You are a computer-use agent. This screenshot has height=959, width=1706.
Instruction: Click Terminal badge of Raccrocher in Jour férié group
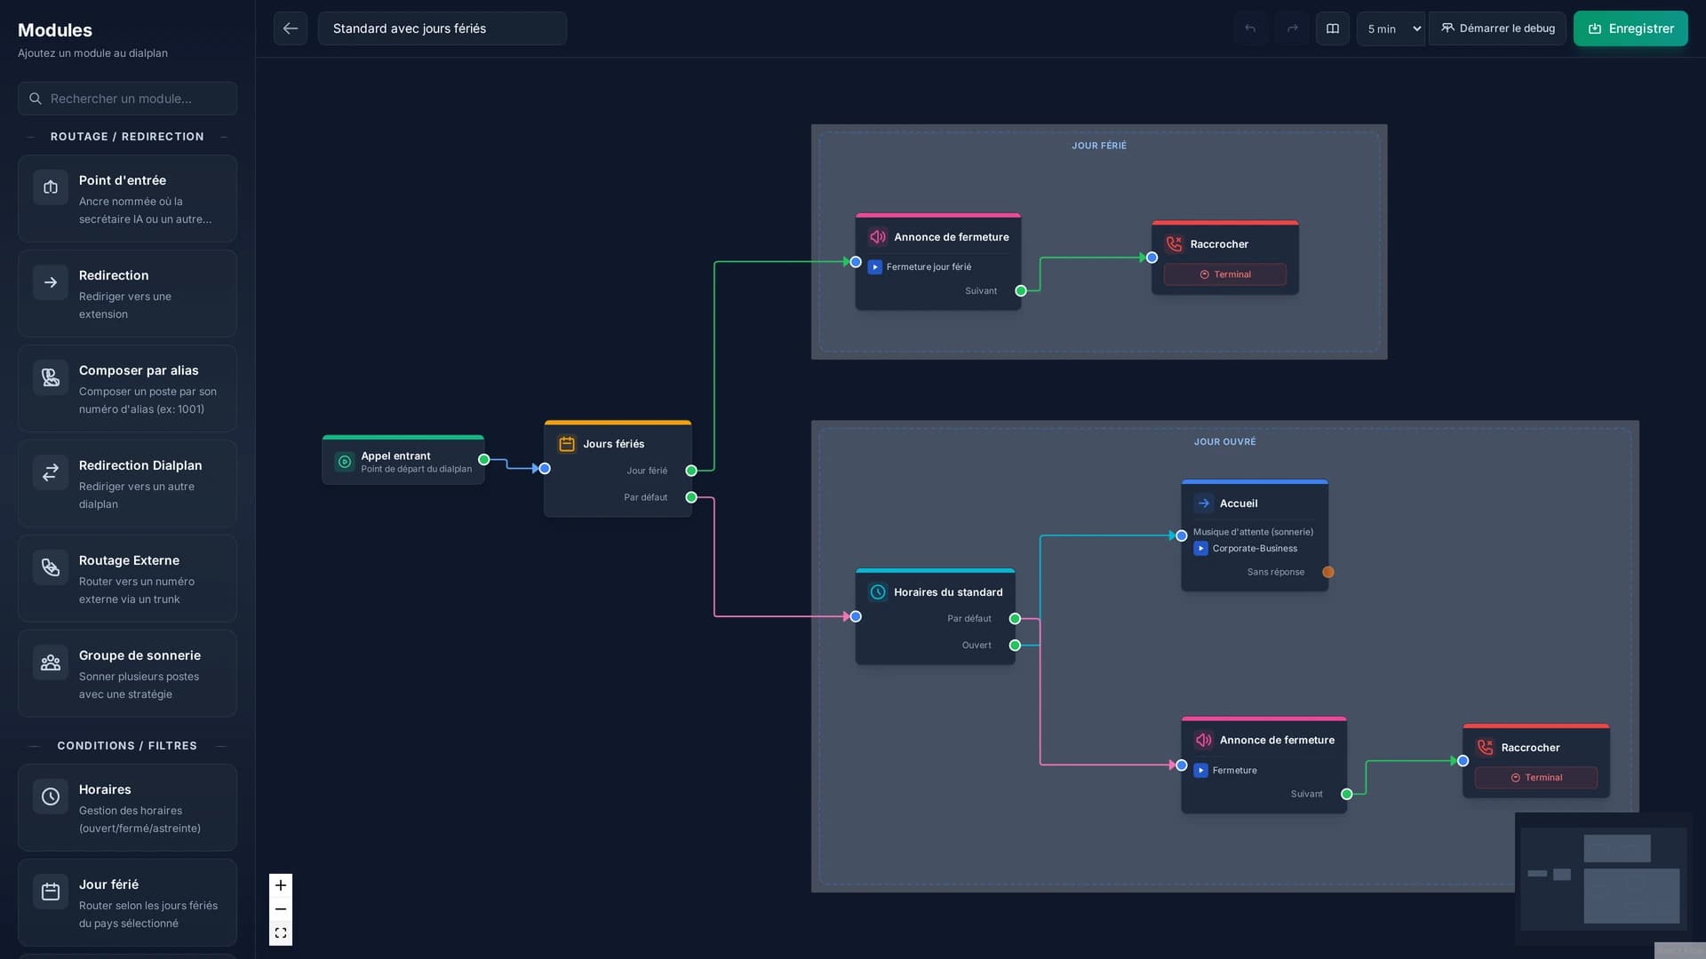point(1225,274)
